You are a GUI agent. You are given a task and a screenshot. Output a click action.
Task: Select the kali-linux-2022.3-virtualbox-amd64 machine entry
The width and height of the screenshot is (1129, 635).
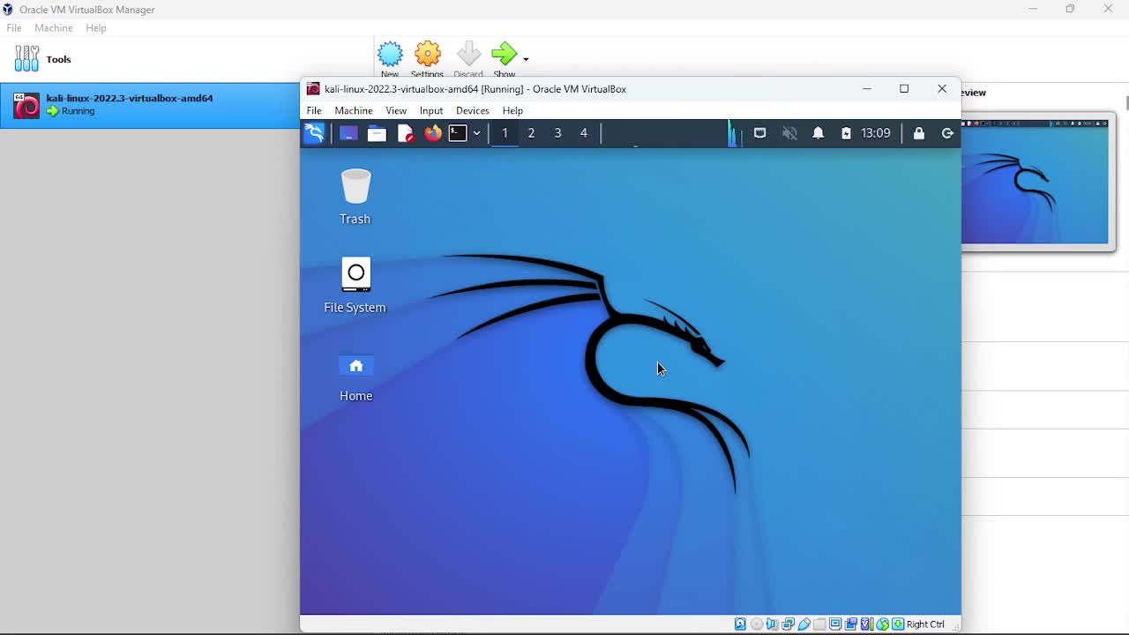tap(150, 105)
